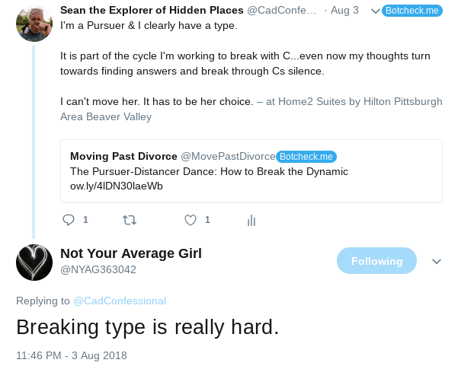This screenshot has height=366, width=458.
Task: Click the 11:46 PM - 3 Aug 2018 timestamp
Action: (72, 355)
